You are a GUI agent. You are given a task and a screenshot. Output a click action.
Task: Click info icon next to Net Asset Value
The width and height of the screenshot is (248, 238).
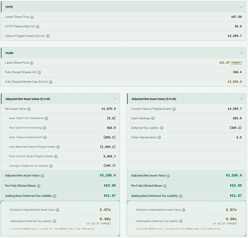[x=29, y=109]
